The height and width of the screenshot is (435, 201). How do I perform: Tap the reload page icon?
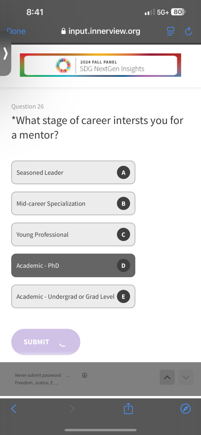tap(188, 32)
